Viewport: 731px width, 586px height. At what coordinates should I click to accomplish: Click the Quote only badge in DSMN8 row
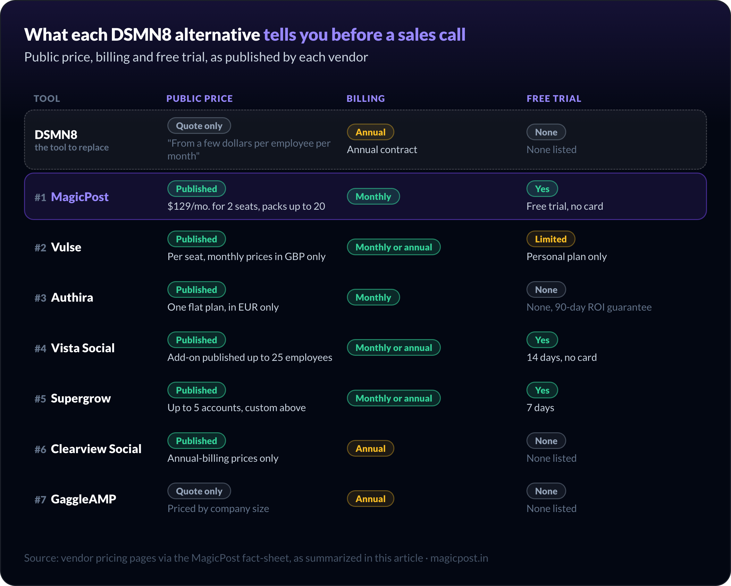[x=199, y=126]
